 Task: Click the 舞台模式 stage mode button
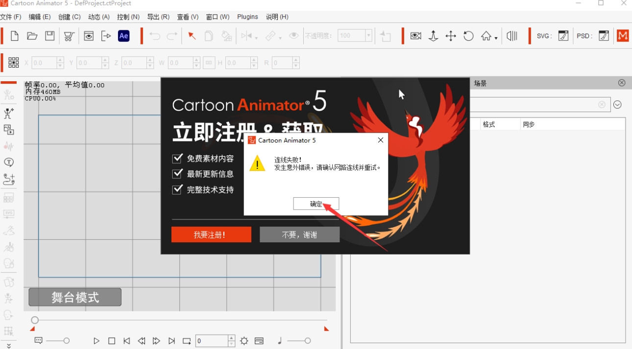coord(75,297)
